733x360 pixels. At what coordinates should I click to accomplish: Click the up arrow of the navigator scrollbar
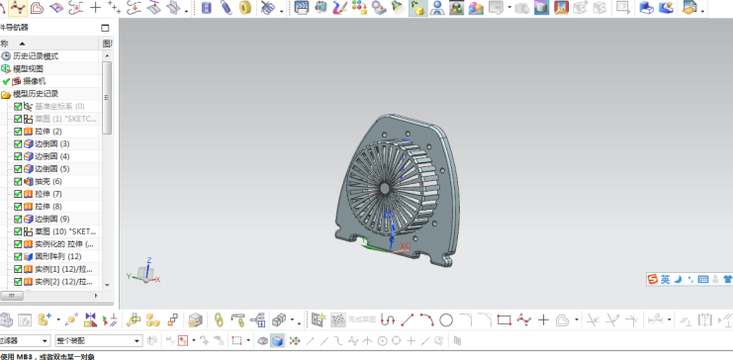[107, 55]
